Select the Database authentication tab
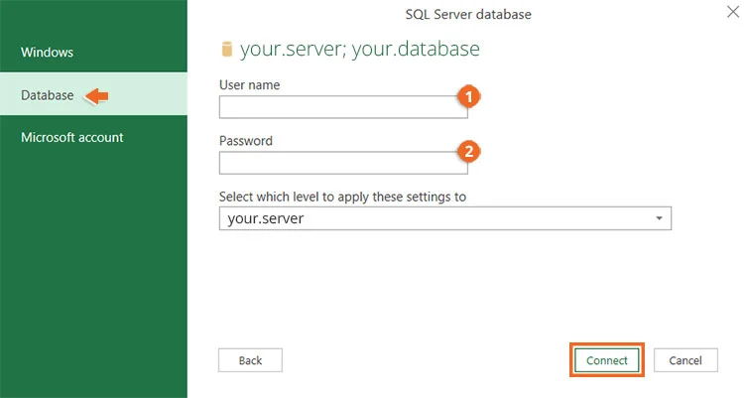Viewport: 744px width, 398px height. point(93,95)
